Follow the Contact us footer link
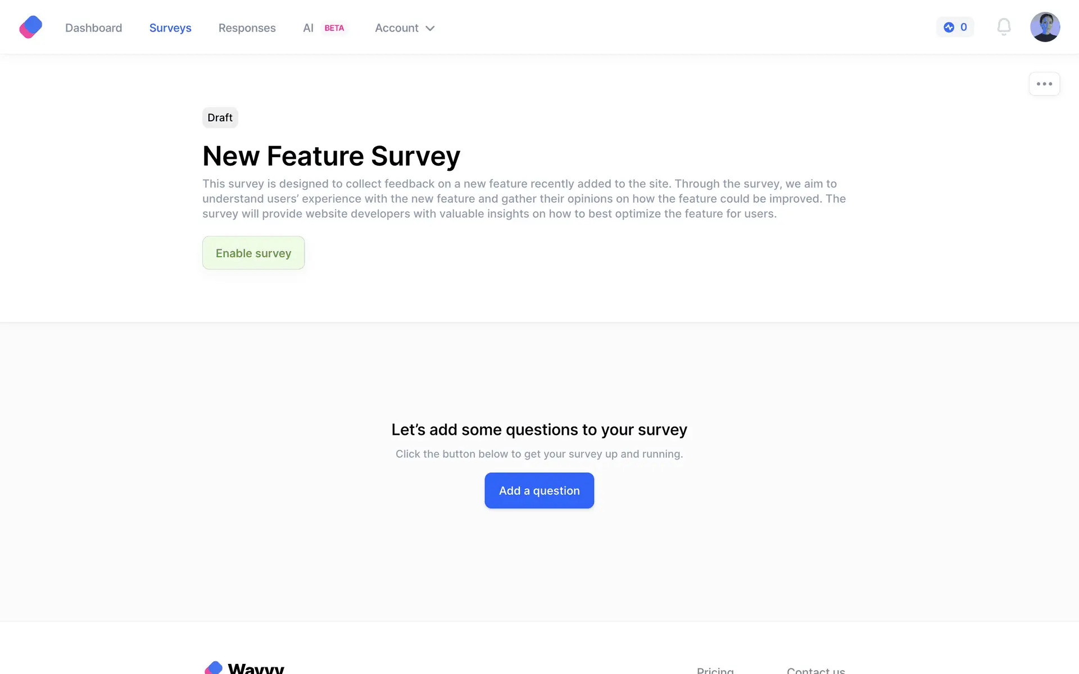Screen dimensions: 1079x674 pos(815,670)
